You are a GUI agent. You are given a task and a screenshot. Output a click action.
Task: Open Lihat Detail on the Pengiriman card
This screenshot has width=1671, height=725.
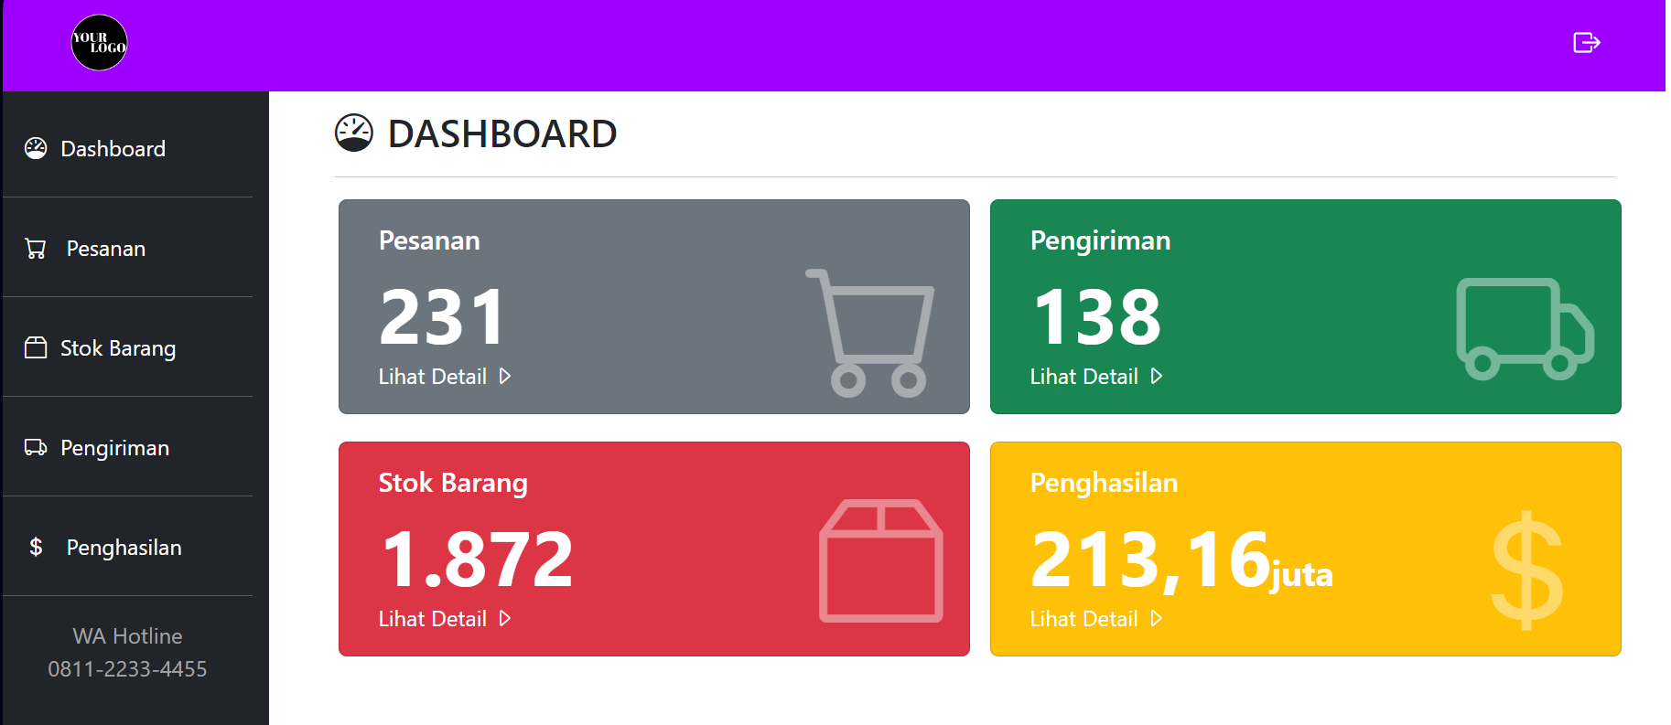pos(1096,377)
